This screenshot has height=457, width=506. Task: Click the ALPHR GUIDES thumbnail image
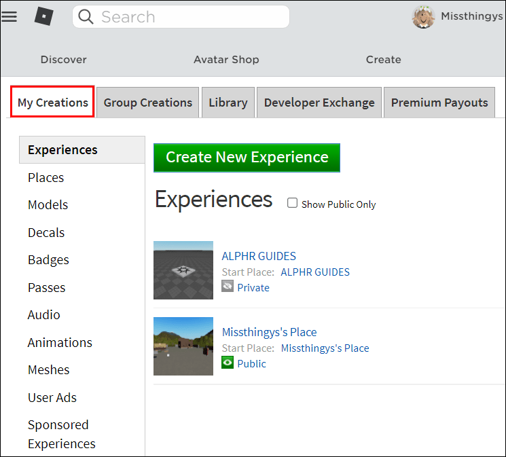click(183, 270)
